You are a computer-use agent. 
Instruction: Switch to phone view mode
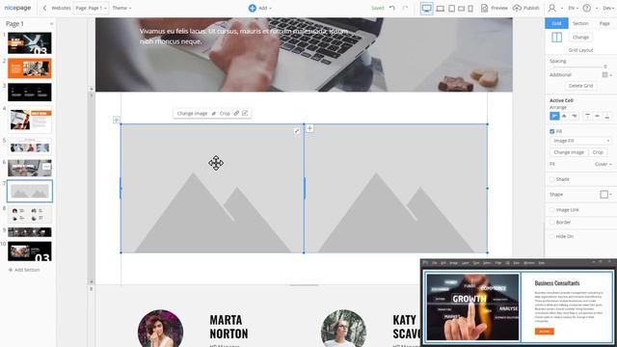(x=470, y=9)
